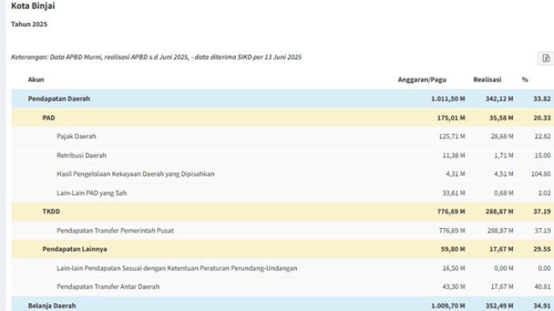Click the Keterangan data APBD note

click(x=156, y=57)
